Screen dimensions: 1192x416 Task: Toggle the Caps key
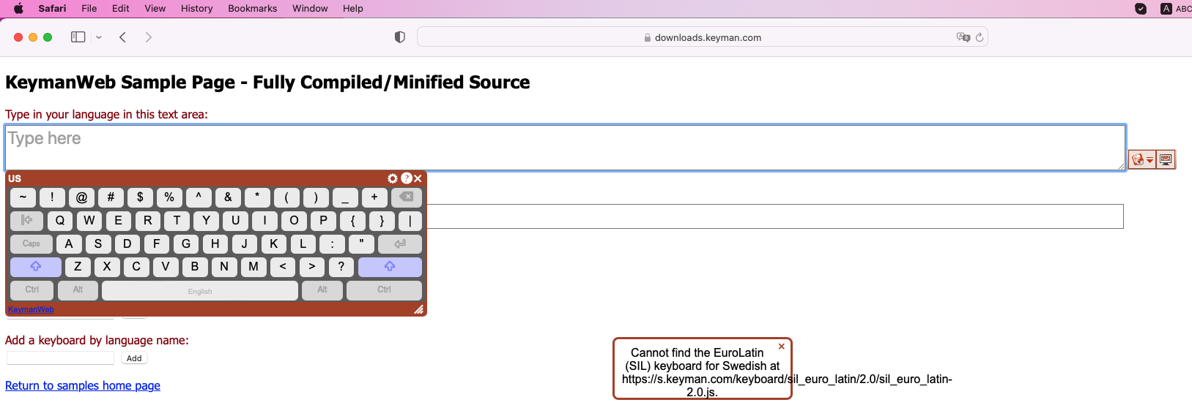point(32,244)
